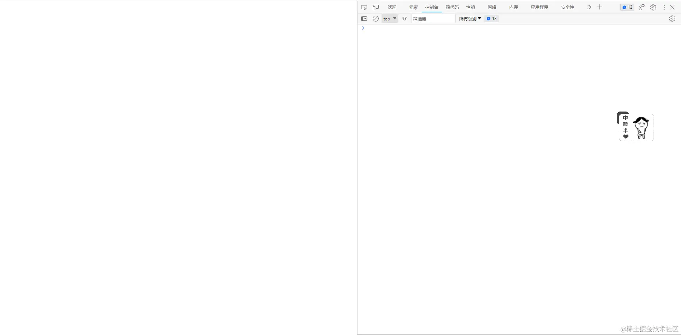681x335 pixels.
Task: Open the 所有级别 log level dropdown
Action: (470, 19)
